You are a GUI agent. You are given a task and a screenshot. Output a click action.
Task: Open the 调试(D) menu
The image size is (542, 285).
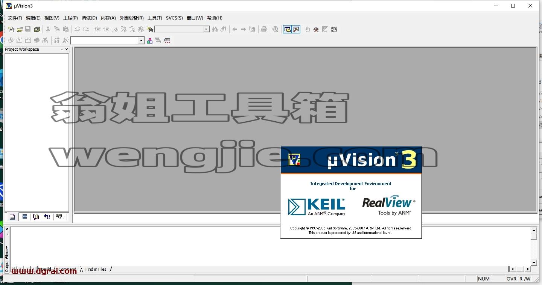pyautogui.click(x=89, y=18)
